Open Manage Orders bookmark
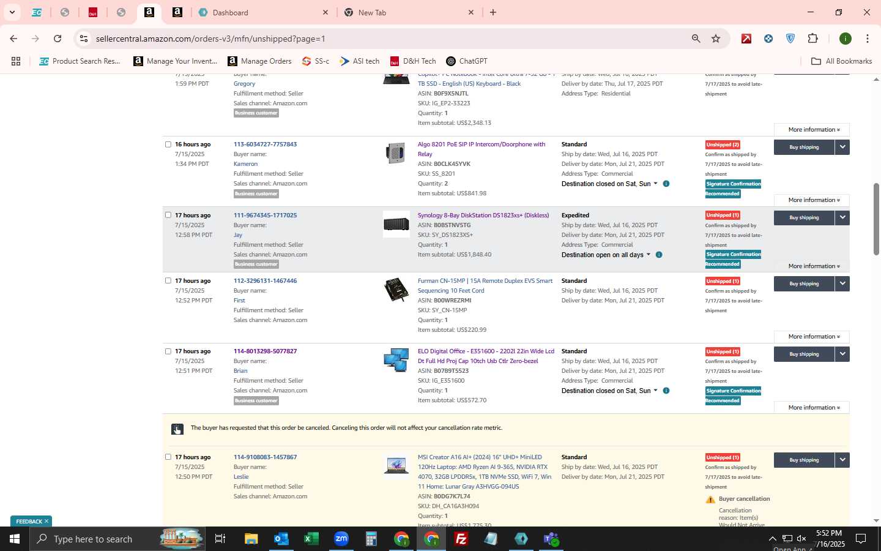 (259, 61)
